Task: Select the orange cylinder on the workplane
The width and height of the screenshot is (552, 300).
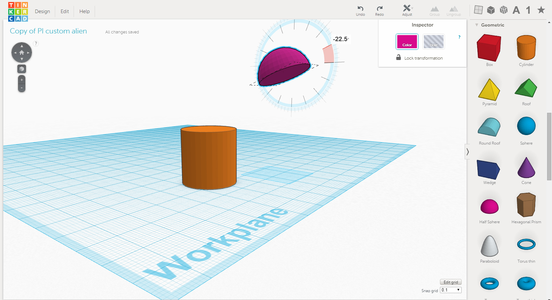Action: [x=209, y=157]
